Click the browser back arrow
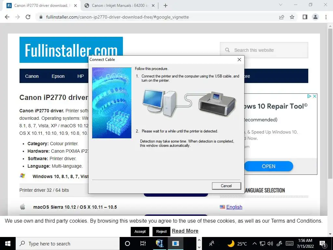 7,17
